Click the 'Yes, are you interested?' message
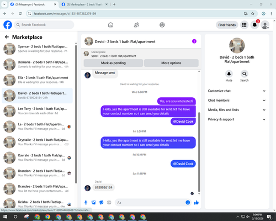 coord(177,101)
